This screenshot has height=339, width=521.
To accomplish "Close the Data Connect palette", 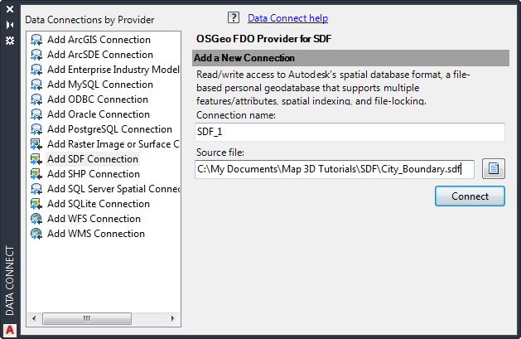I will 10,9.
